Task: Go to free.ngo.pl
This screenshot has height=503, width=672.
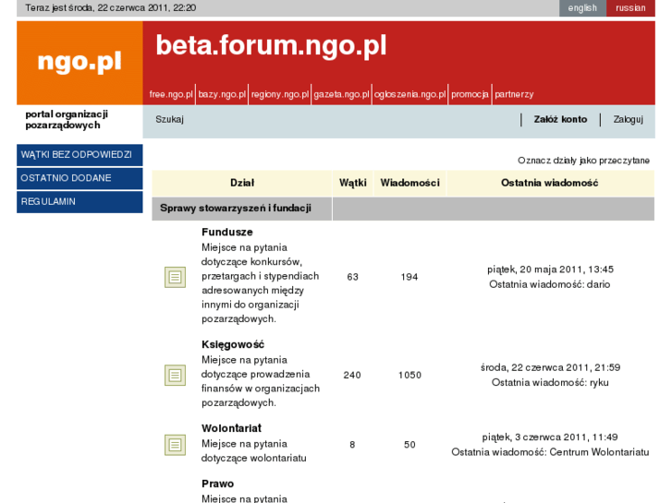Action: (x=171, y=94)
